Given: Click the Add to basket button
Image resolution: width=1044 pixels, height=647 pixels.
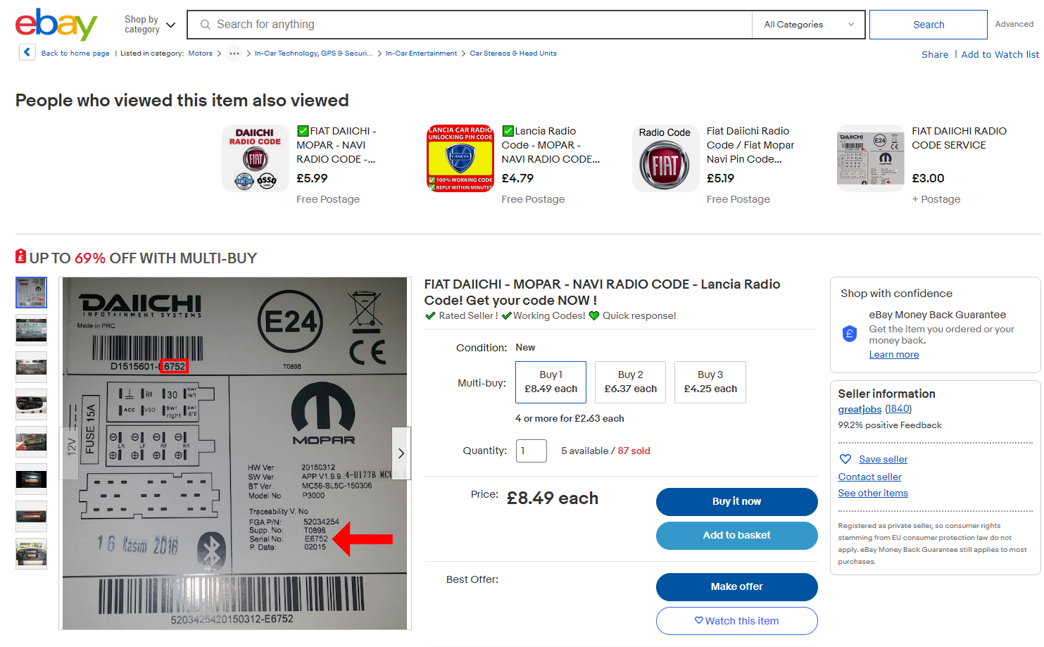Looking at the screenshot, I should pyautogui.click(x=736, y=535).
